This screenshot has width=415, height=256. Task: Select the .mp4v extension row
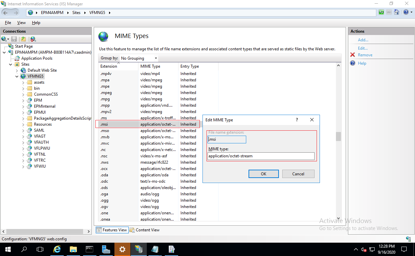point(158,74)
